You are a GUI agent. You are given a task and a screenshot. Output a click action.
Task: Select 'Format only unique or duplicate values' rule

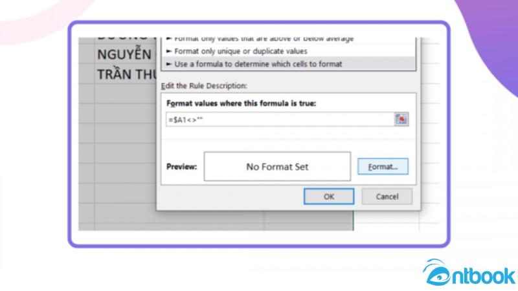click(x=288, y=51)
